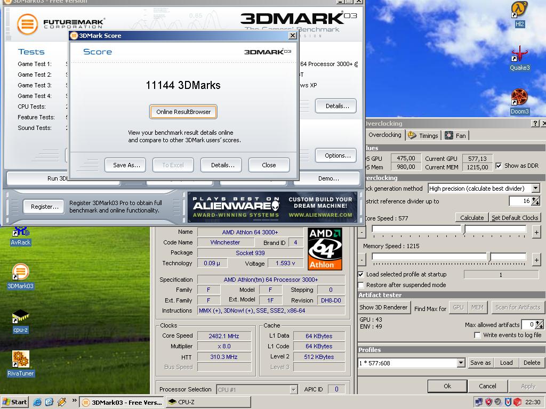This screenshot has width=546, height=409.
Task: Switch to CPU-Z taskbar button
Action: 208,403
